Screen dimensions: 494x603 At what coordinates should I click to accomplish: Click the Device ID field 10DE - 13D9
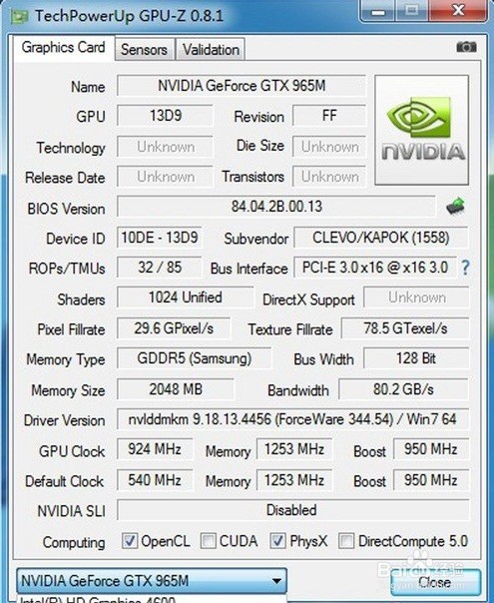(159, 238)
